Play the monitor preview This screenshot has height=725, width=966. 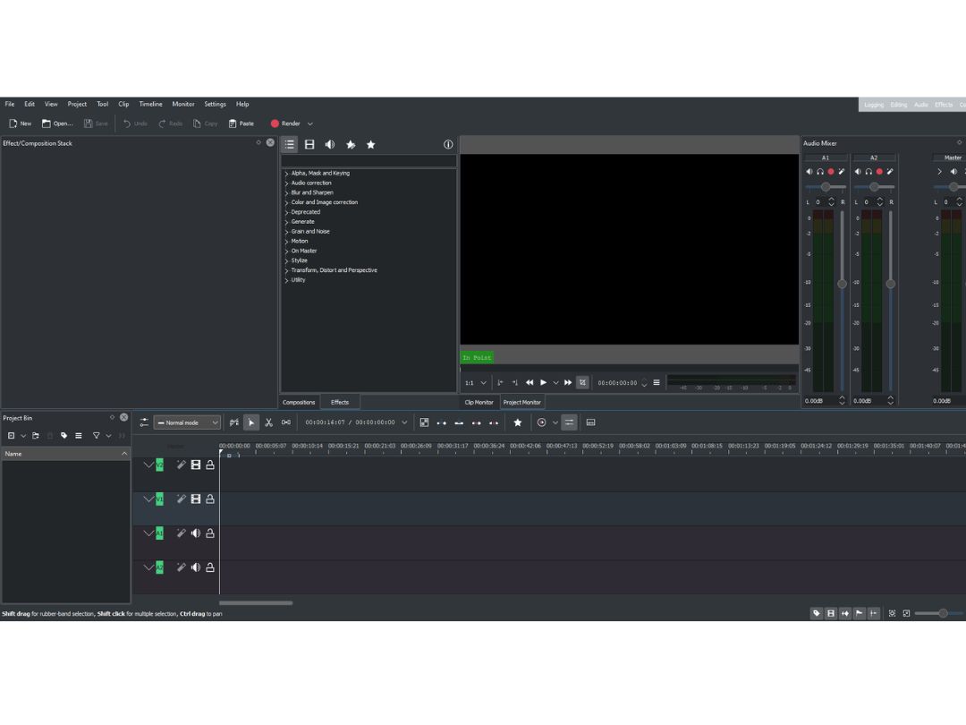(544, 382)
